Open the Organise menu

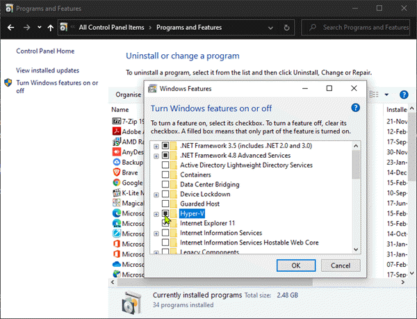pos(128,95)
